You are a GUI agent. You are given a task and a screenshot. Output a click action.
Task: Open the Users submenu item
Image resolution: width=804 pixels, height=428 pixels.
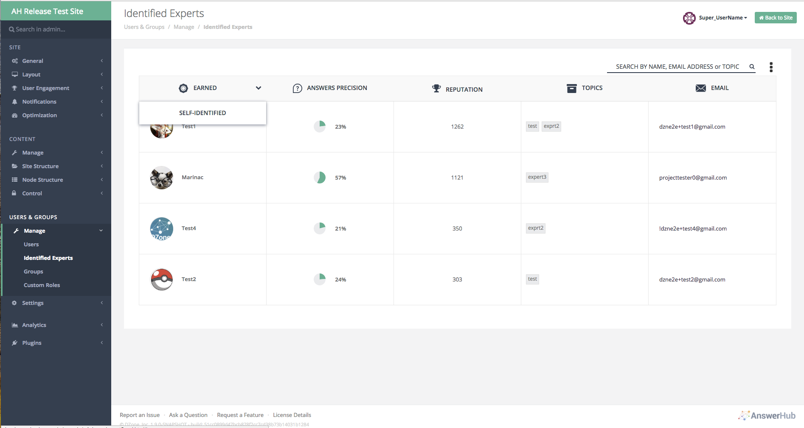(x=31, y=244)
